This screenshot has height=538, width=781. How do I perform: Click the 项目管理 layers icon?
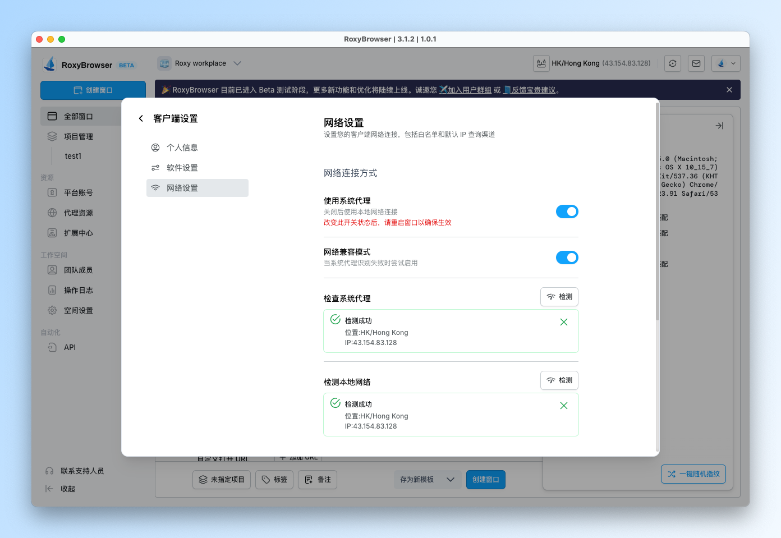pos(52,136)
